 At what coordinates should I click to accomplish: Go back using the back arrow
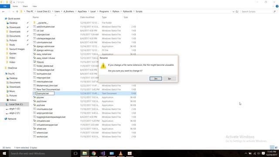click(x=3, y=11)
